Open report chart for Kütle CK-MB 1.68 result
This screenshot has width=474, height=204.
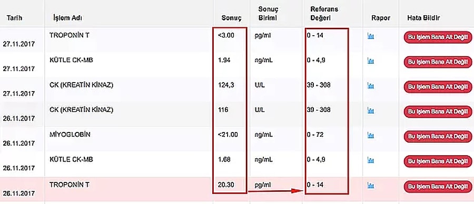[x=370, y=160]
